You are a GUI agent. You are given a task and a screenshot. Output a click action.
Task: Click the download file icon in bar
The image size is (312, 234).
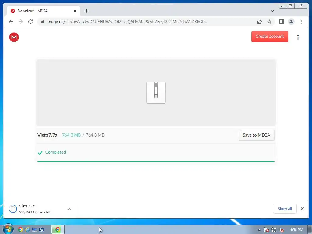tap(13, 209)
